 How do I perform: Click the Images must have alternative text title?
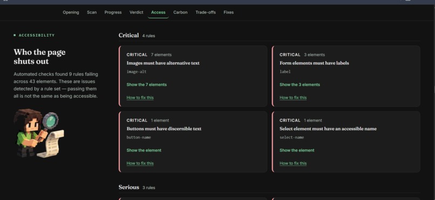(163, 63)
